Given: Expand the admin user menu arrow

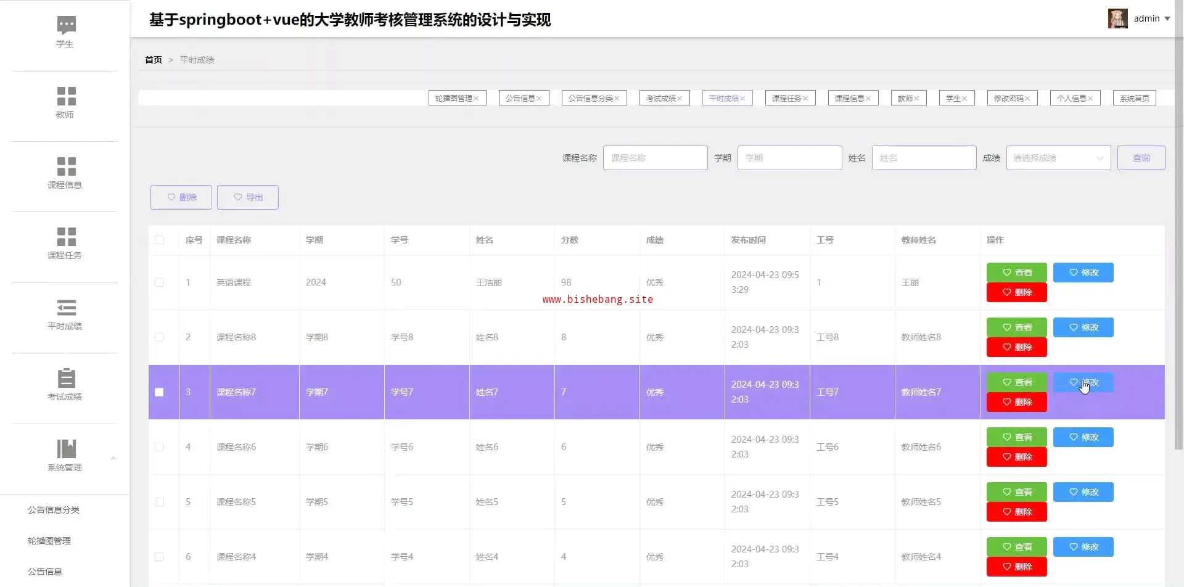Looking at the screenshot, I should coord(1167,18).
